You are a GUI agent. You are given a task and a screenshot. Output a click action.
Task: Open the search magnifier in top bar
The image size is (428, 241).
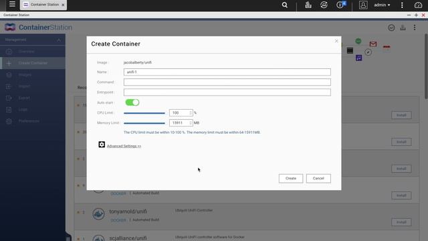(x=284, y=5)
